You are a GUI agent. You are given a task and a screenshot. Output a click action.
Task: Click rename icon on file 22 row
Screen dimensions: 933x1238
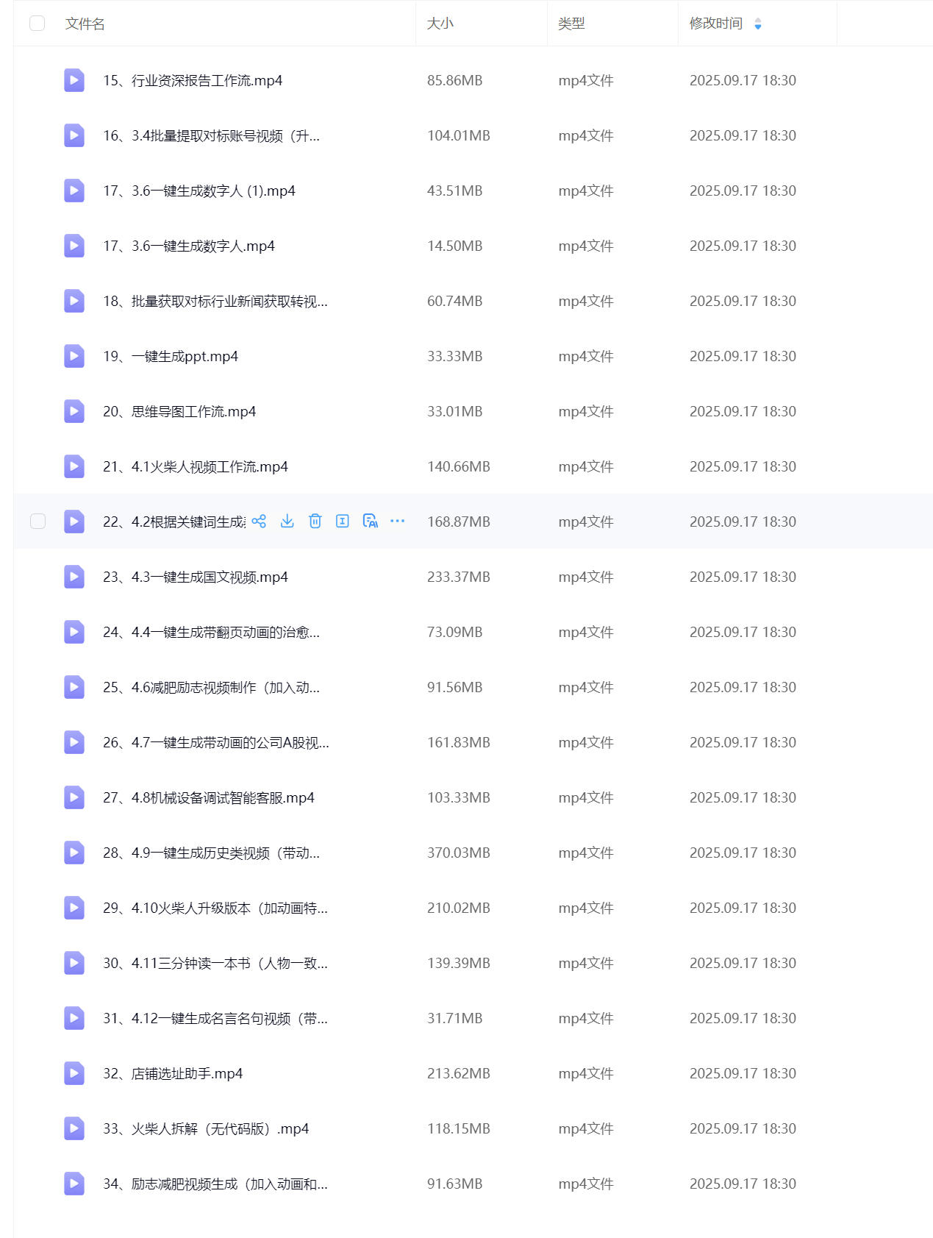tap(343, 522)
